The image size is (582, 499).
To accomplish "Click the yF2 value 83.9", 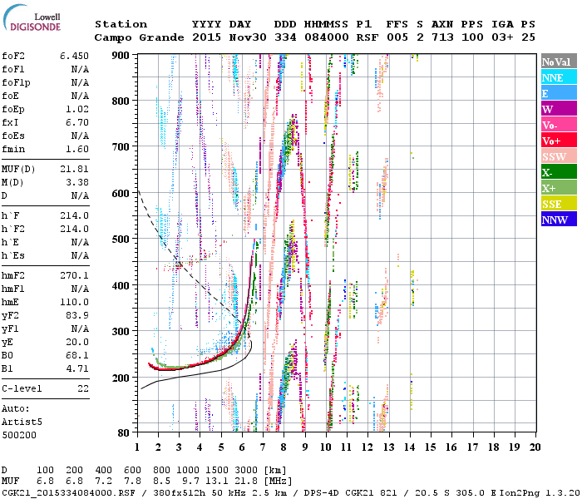I will pyautogui.click(x=77, y=315).
